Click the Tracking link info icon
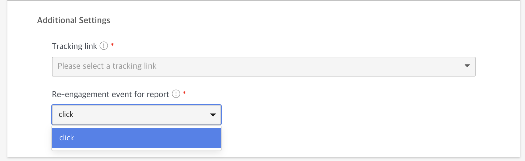Viewport: 525px width, 161px height. pyautogui.click(x=104, y=46)
